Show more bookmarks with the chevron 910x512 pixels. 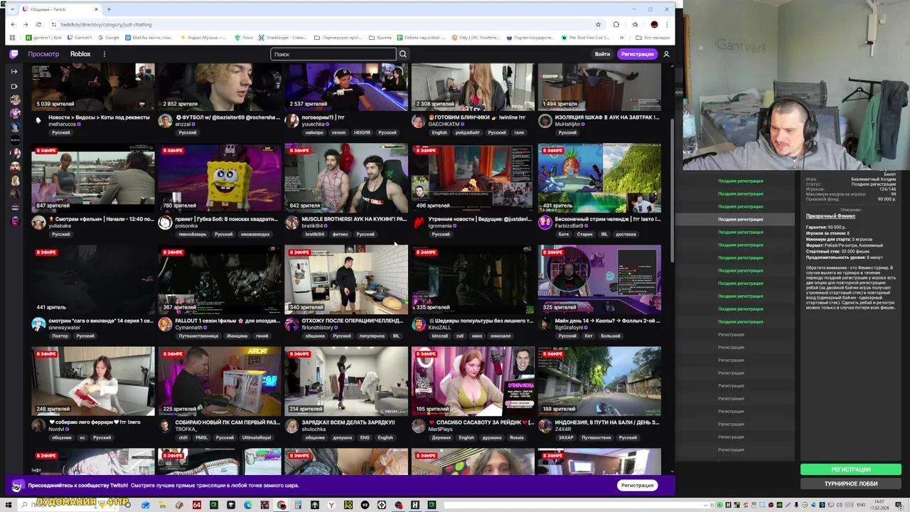621,37
